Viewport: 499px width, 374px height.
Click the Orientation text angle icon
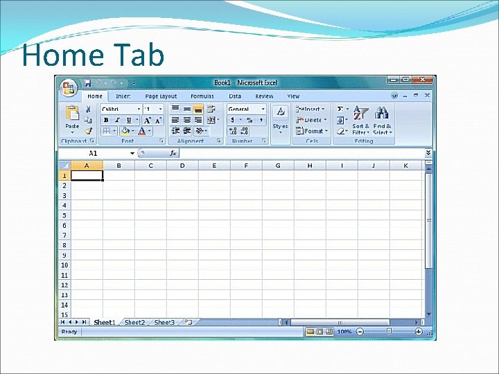click(x=200, y=130)
